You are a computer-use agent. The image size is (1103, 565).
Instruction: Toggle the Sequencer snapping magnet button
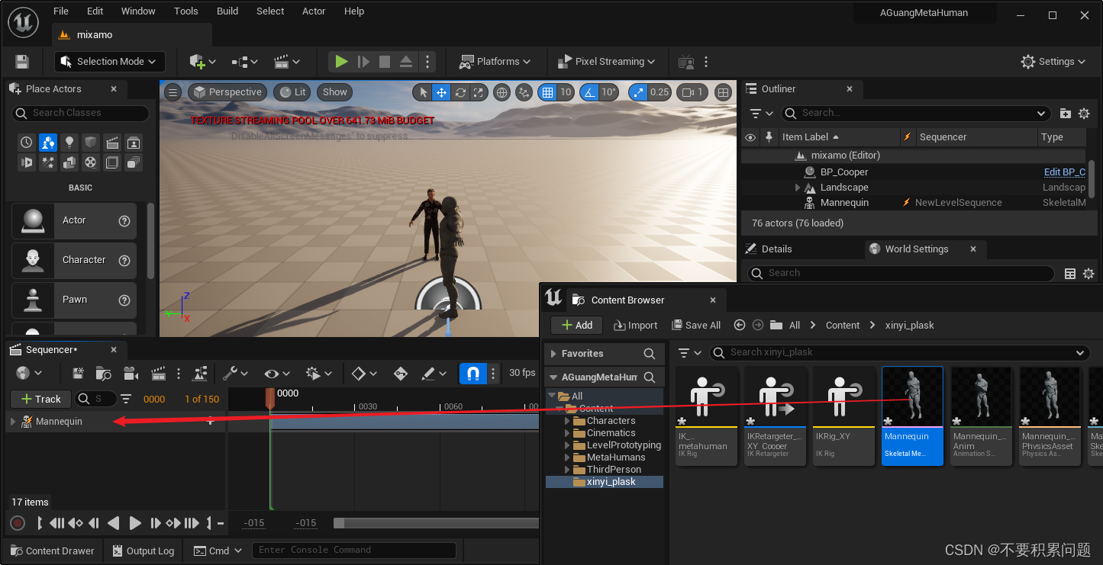point(472,374)
